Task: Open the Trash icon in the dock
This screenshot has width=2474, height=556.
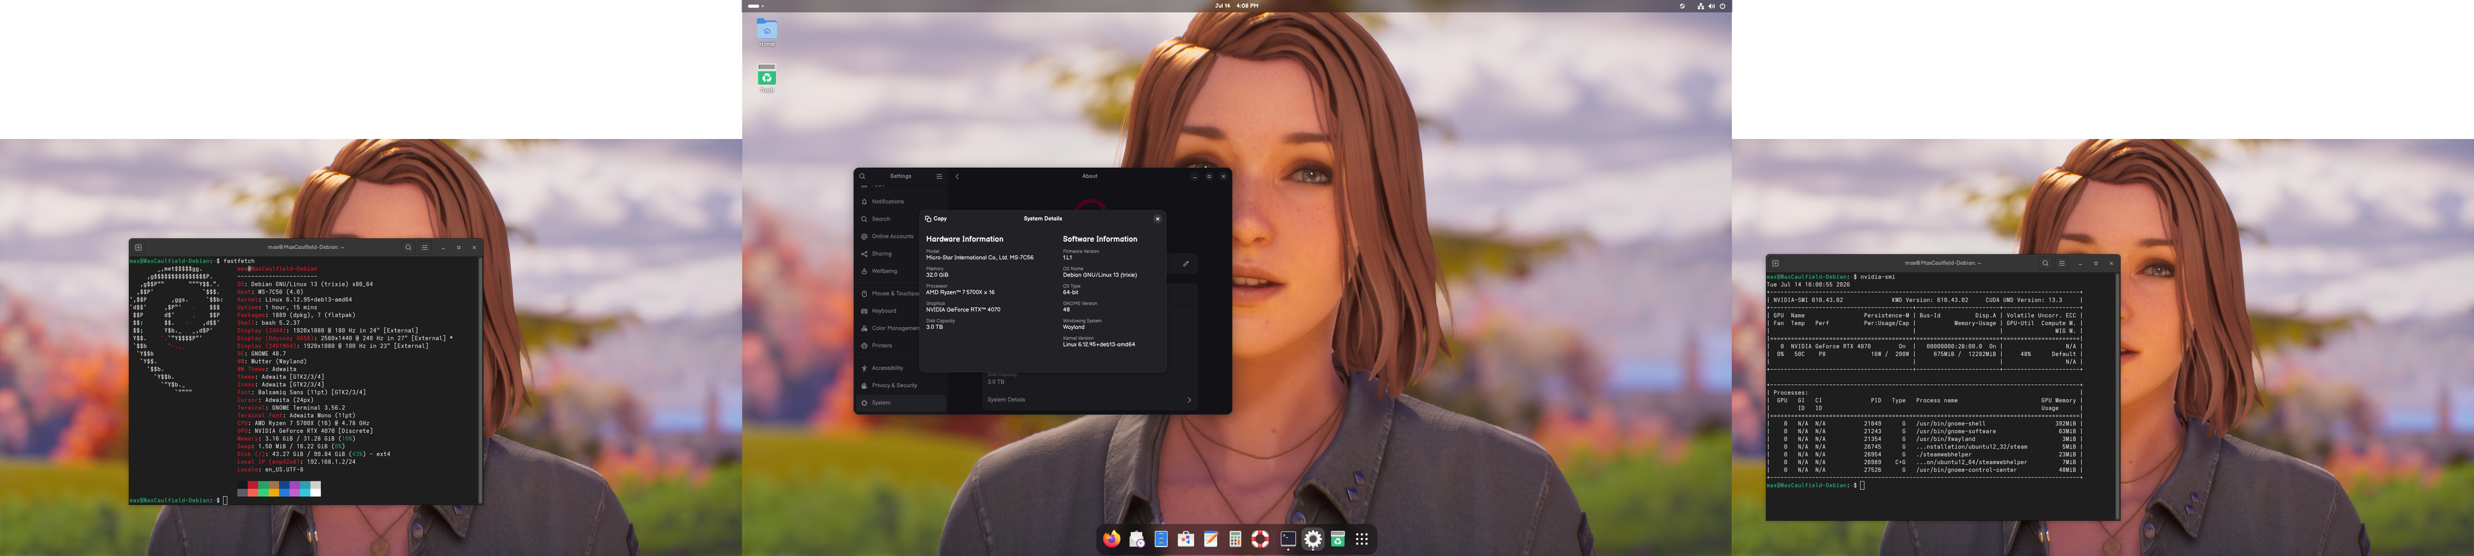Action: (1337, 539)
